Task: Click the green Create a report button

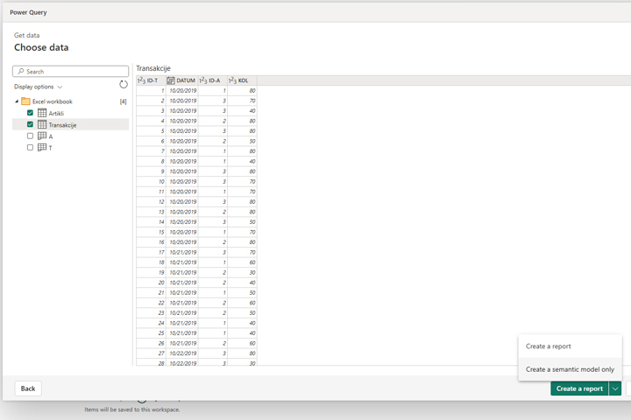Action: tap(579, 388)
